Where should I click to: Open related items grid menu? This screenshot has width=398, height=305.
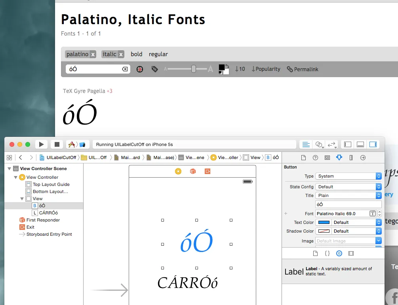coord(10,157)
